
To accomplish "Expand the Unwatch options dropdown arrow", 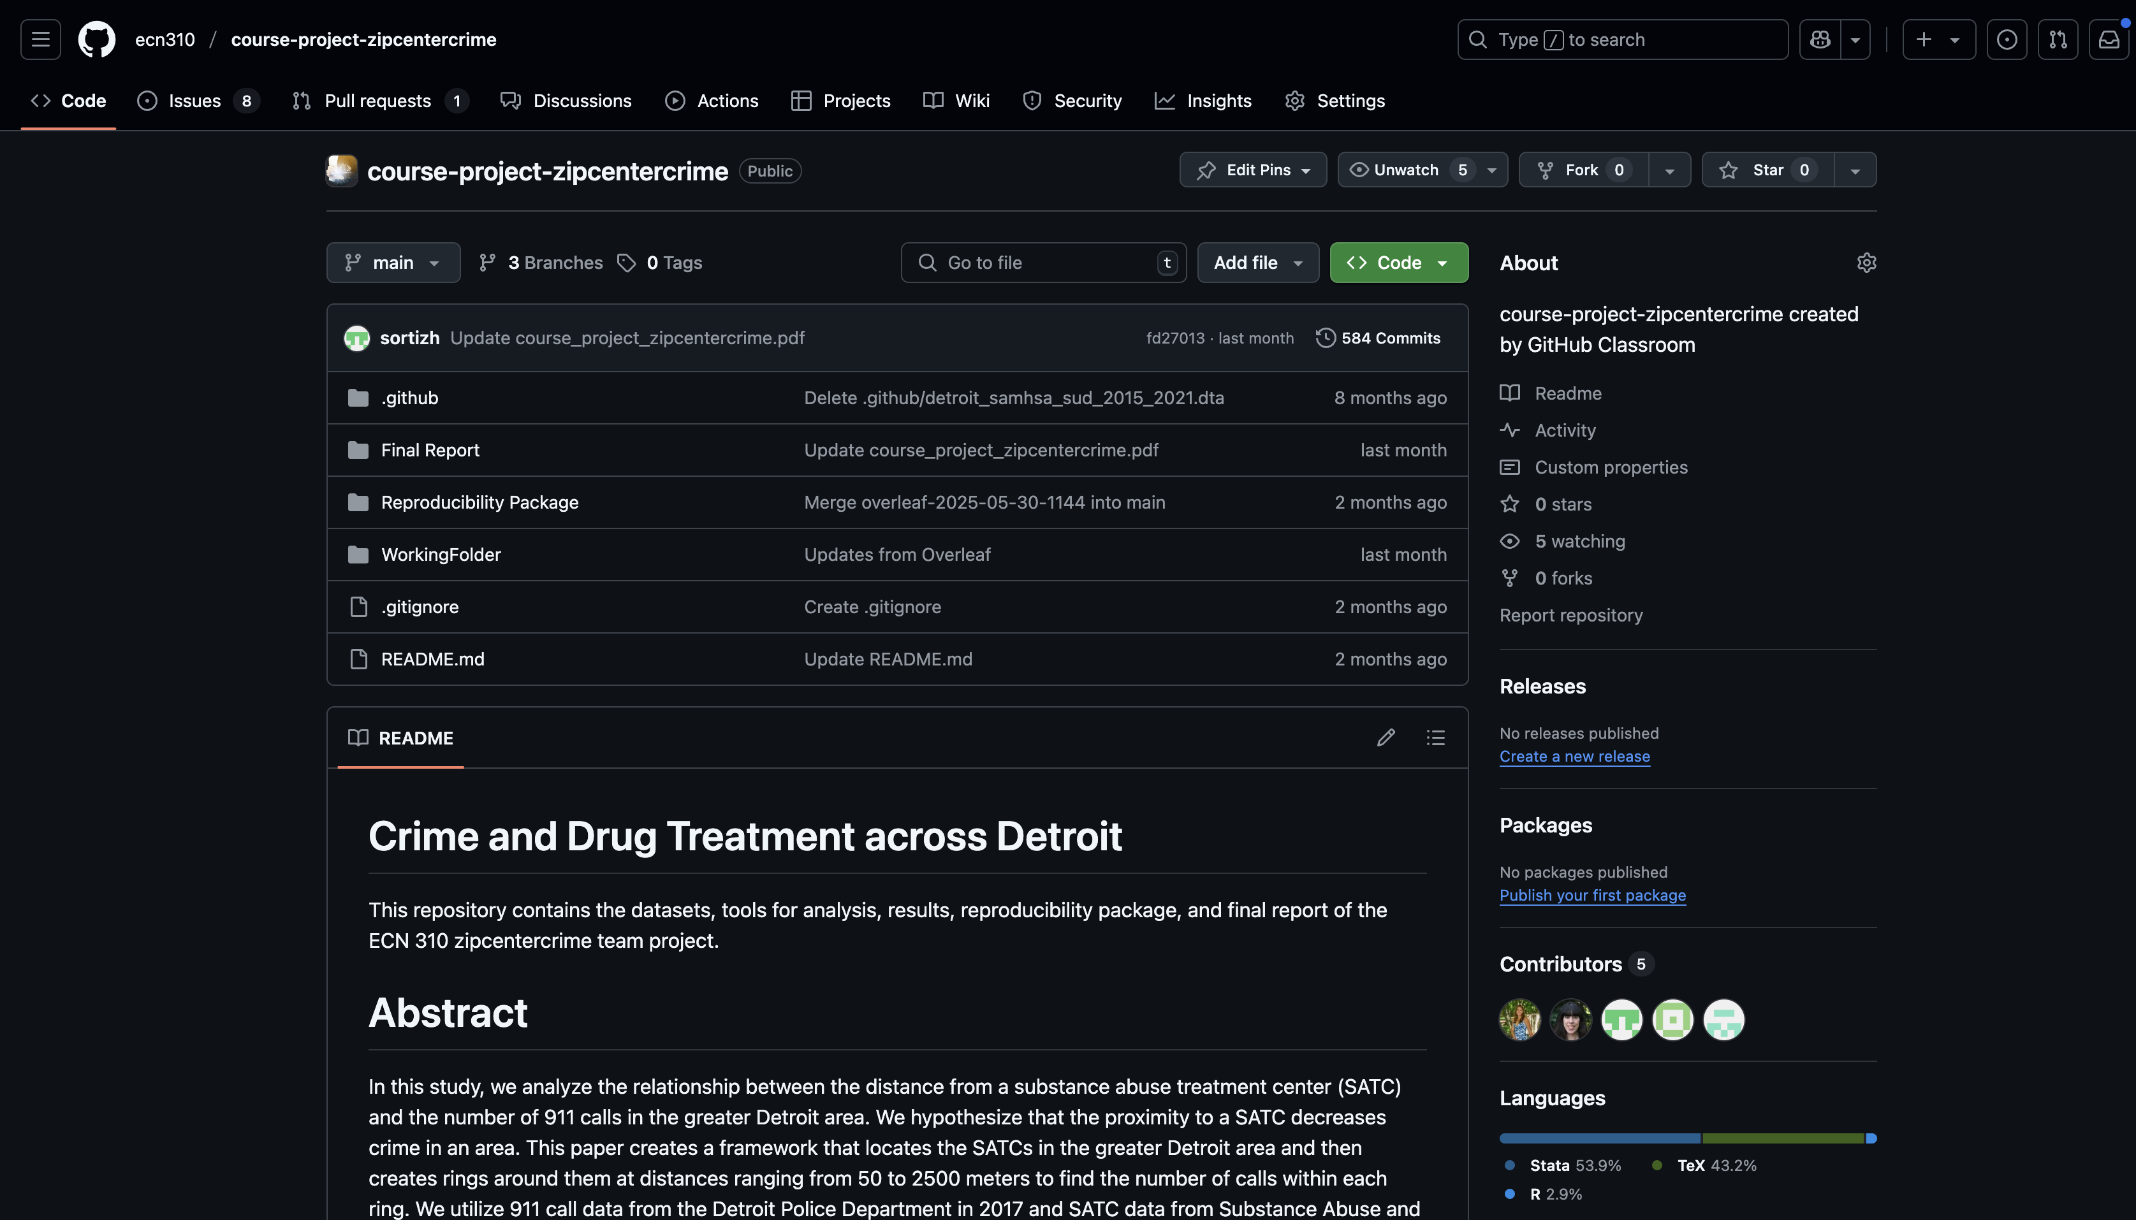I will [x=1491, y=170].
